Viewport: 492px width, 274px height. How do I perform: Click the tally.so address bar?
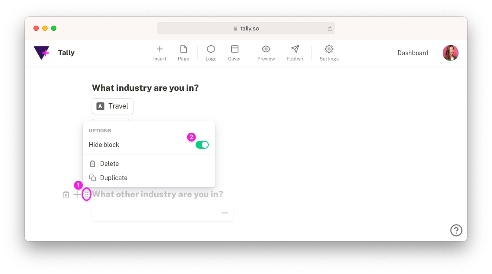point(246,28)
